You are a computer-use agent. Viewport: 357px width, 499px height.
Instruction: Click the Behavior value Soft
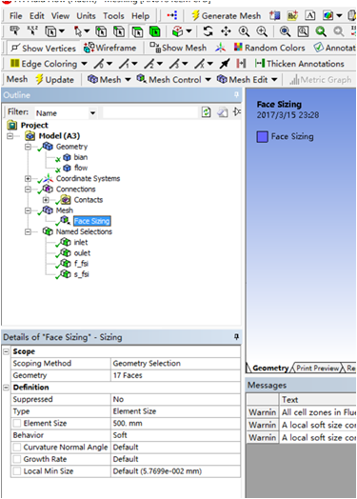tap(175, 435)
